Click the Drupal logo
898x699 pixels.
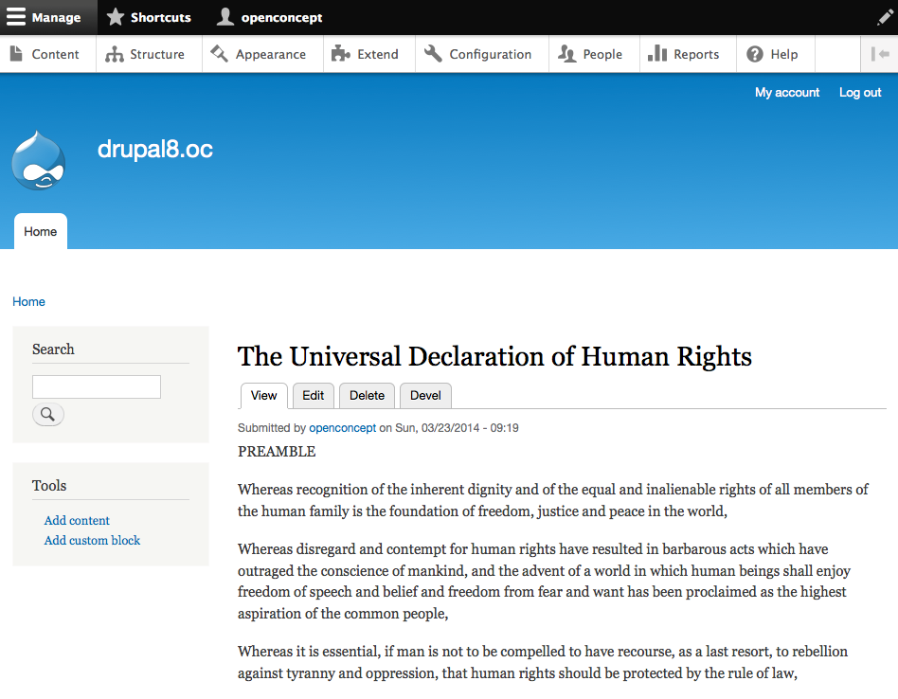coord(38,160)
